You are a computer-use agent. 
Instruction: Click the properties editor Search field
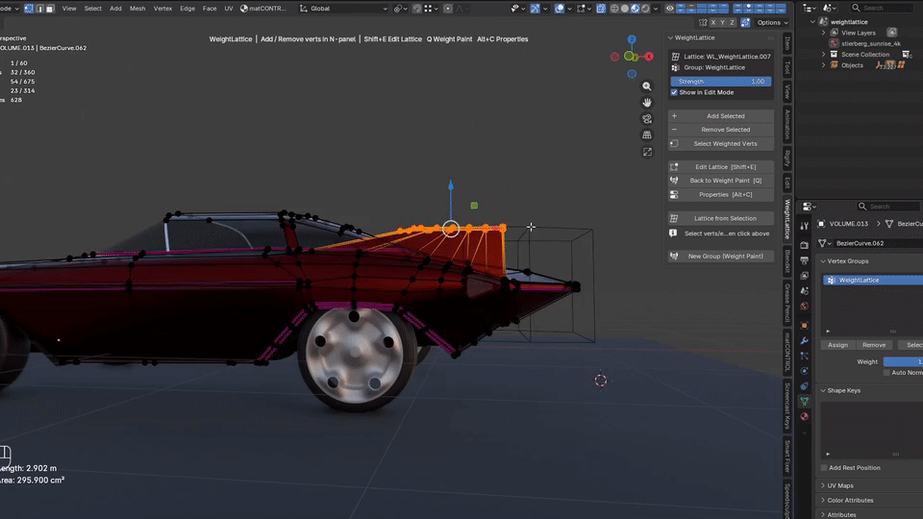click(x=887, y=207)
